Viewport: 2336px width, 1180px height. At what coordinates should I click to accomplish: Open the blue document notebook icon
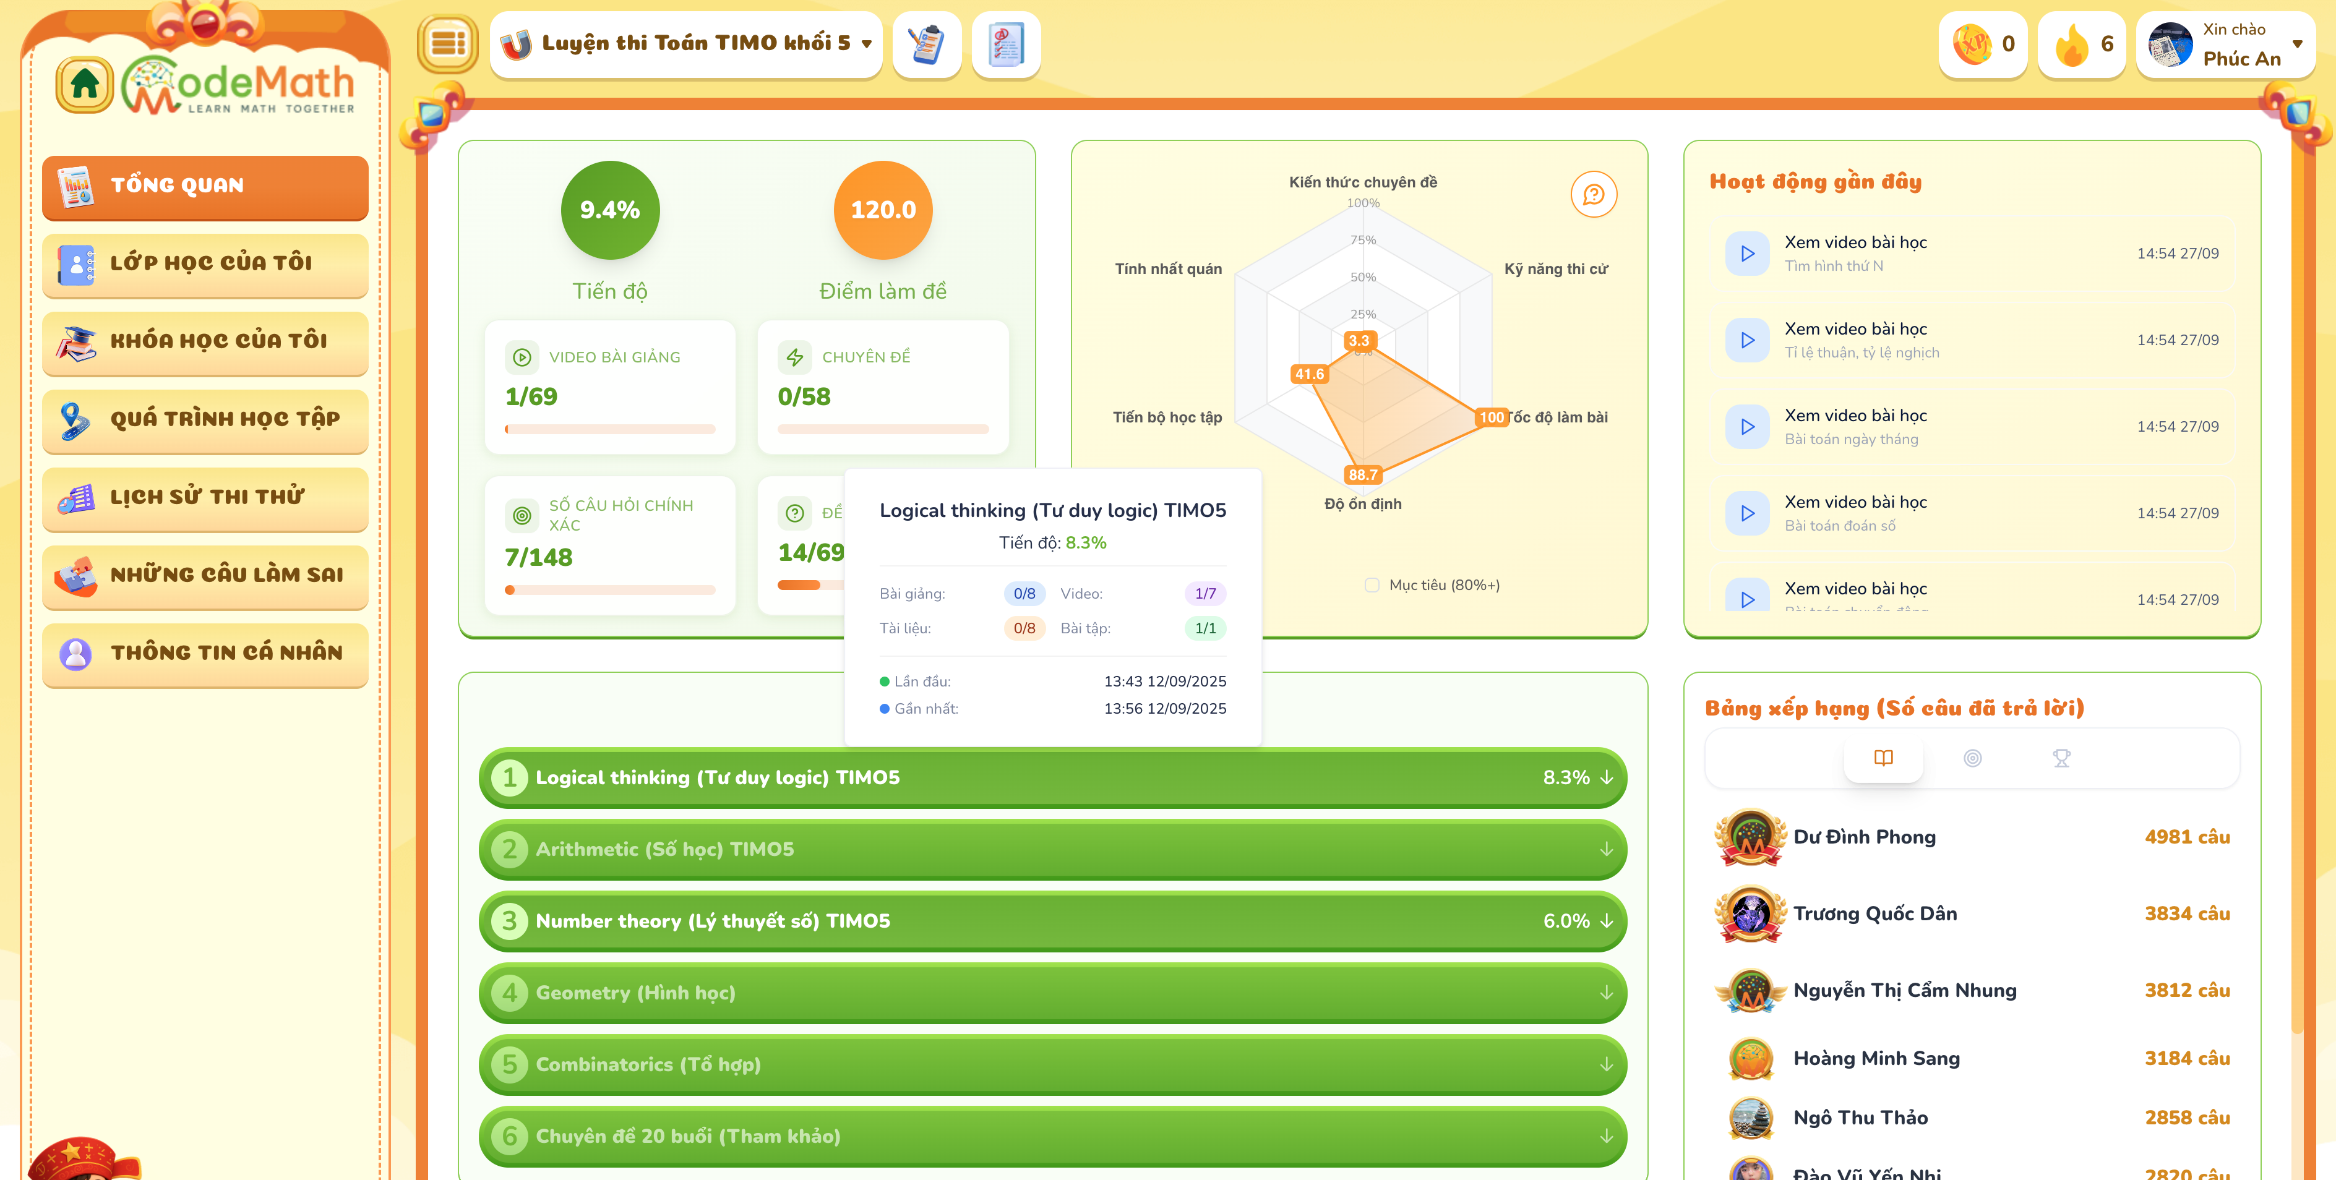point(1005,43)
